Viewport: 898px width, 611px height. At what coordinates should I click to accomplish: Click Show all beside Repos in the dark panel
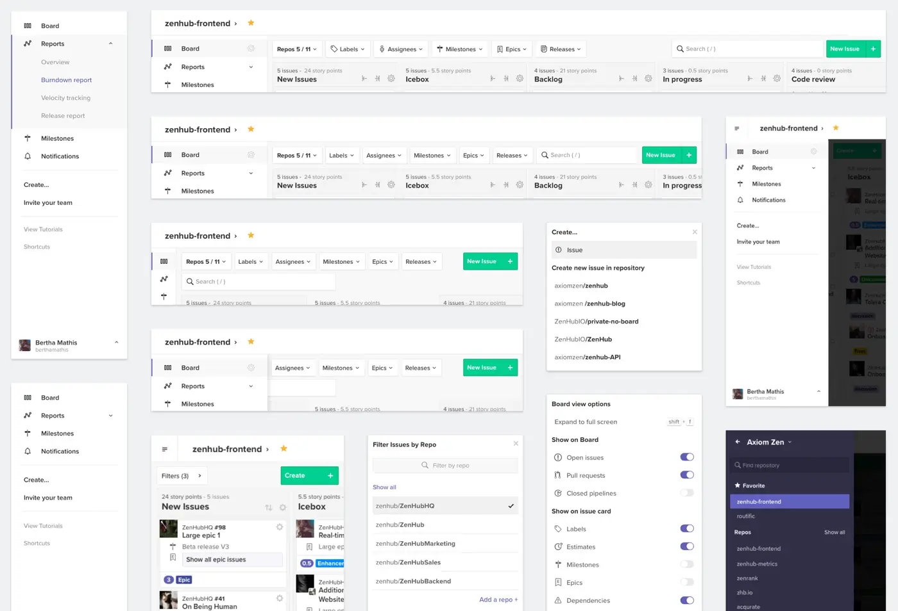tap(834, 532)
